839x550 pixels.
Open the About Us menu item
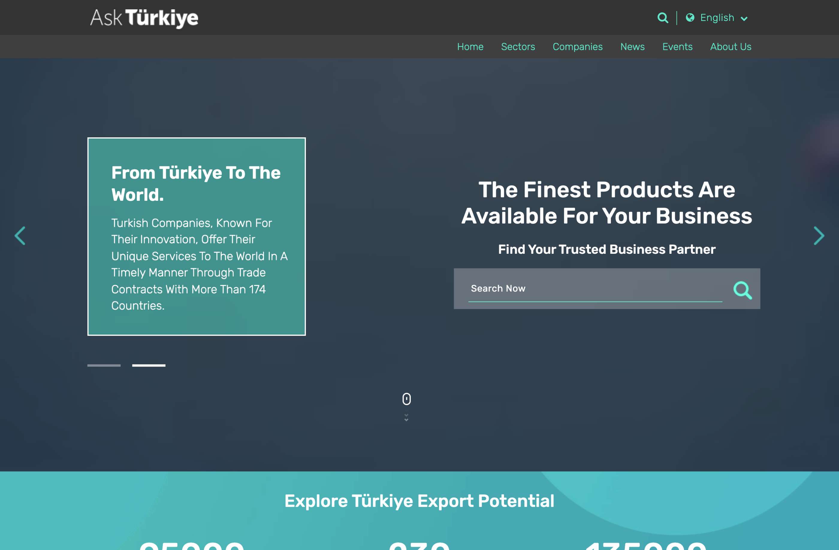coord(731,47)
